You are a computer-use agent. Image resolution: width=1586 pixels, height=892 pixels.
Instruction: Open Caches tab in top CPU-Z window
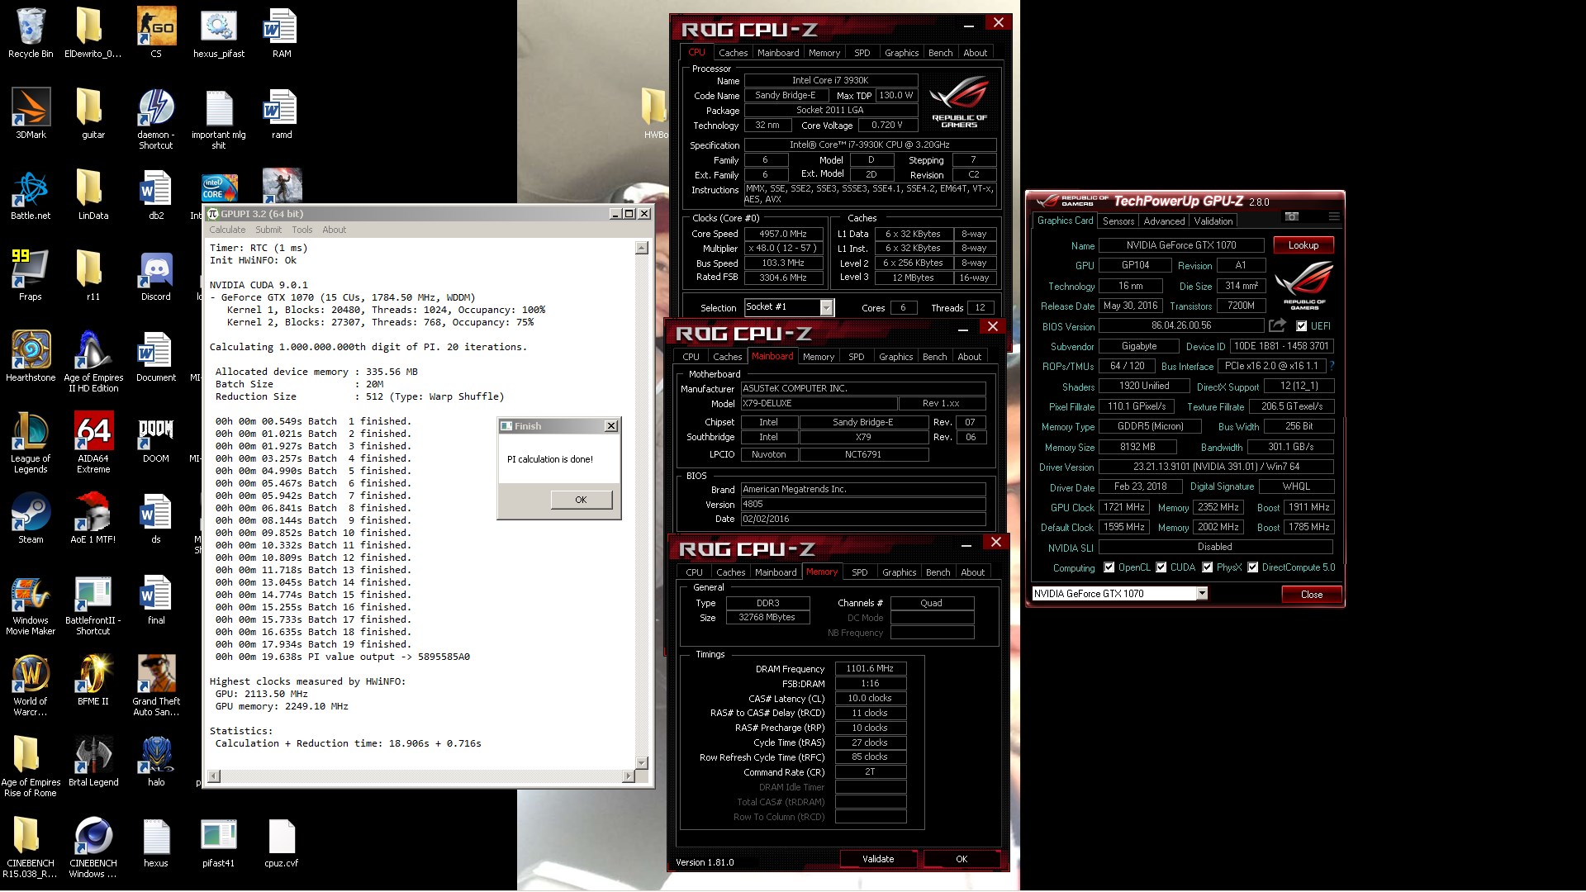[733, 53]
